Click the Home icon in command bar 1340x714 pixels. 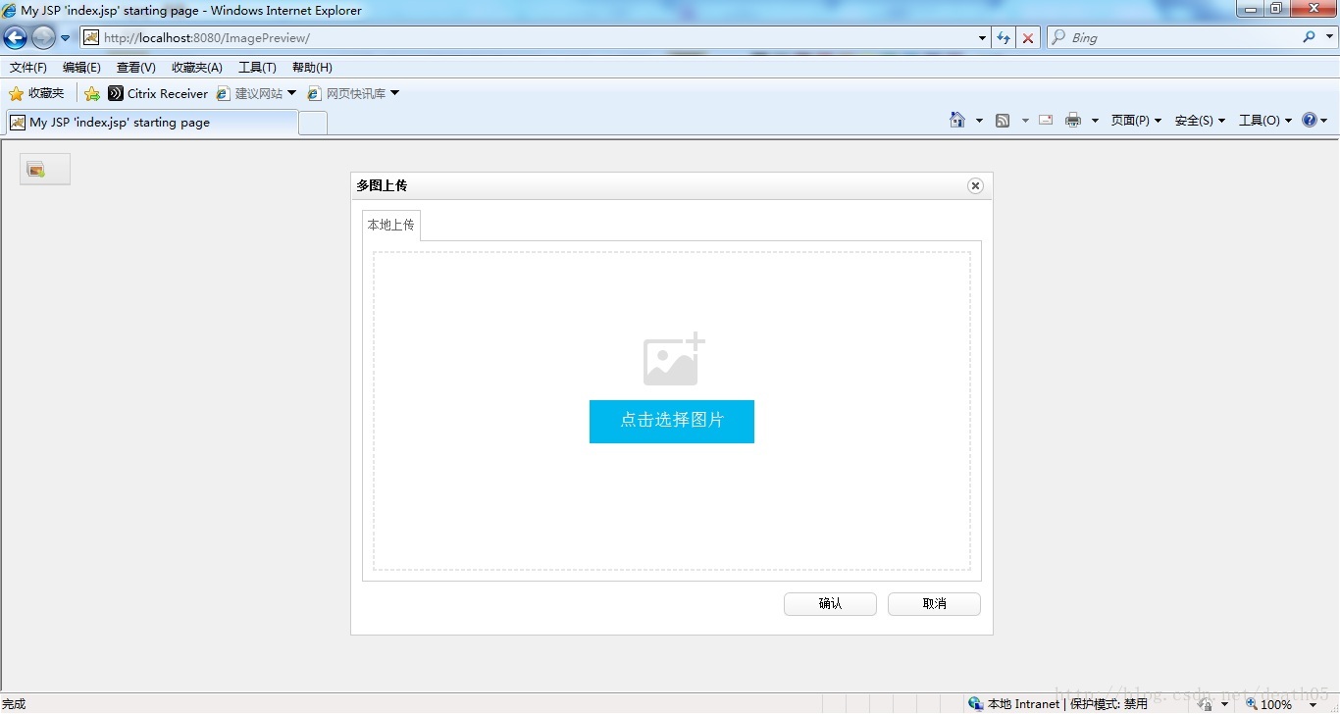tap(957, 120)
